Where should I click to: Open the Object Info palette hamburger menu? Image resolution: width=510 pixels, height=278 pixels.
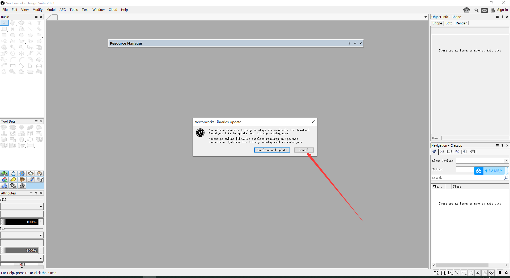pos(497,17)
